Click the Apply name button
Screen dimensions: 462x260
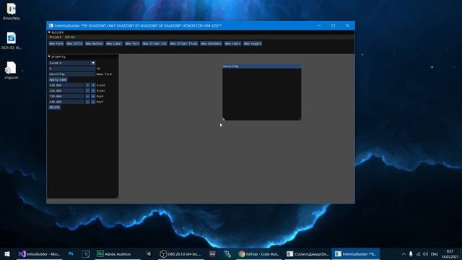(58, 79)
